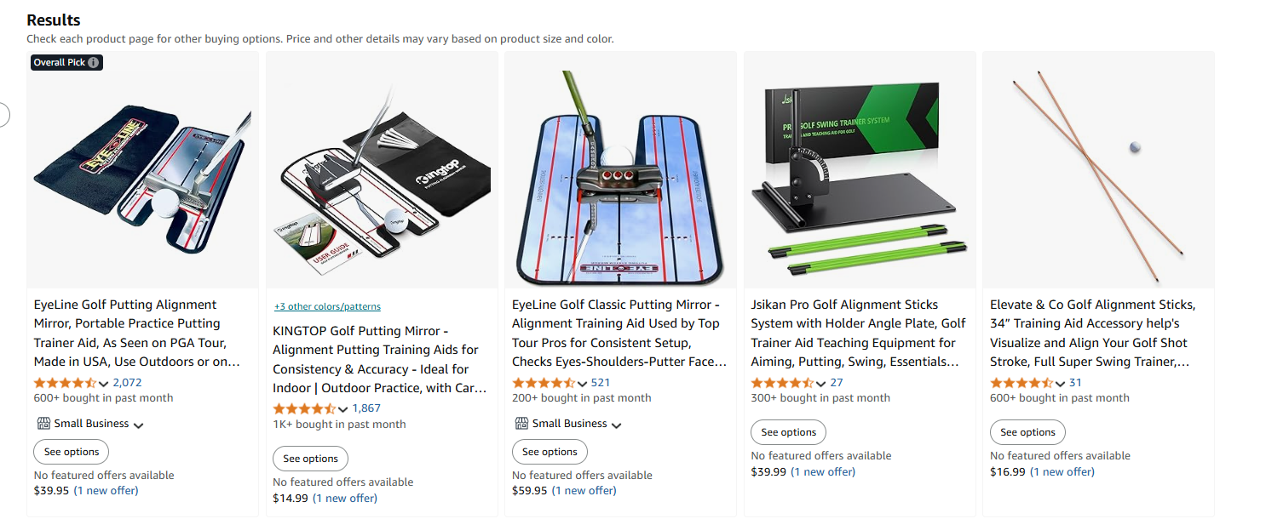The image size is (1266, 519).
Task: Click the partial circular arrow at left edge
Action: pyautogui.click(x=4, y=114)
